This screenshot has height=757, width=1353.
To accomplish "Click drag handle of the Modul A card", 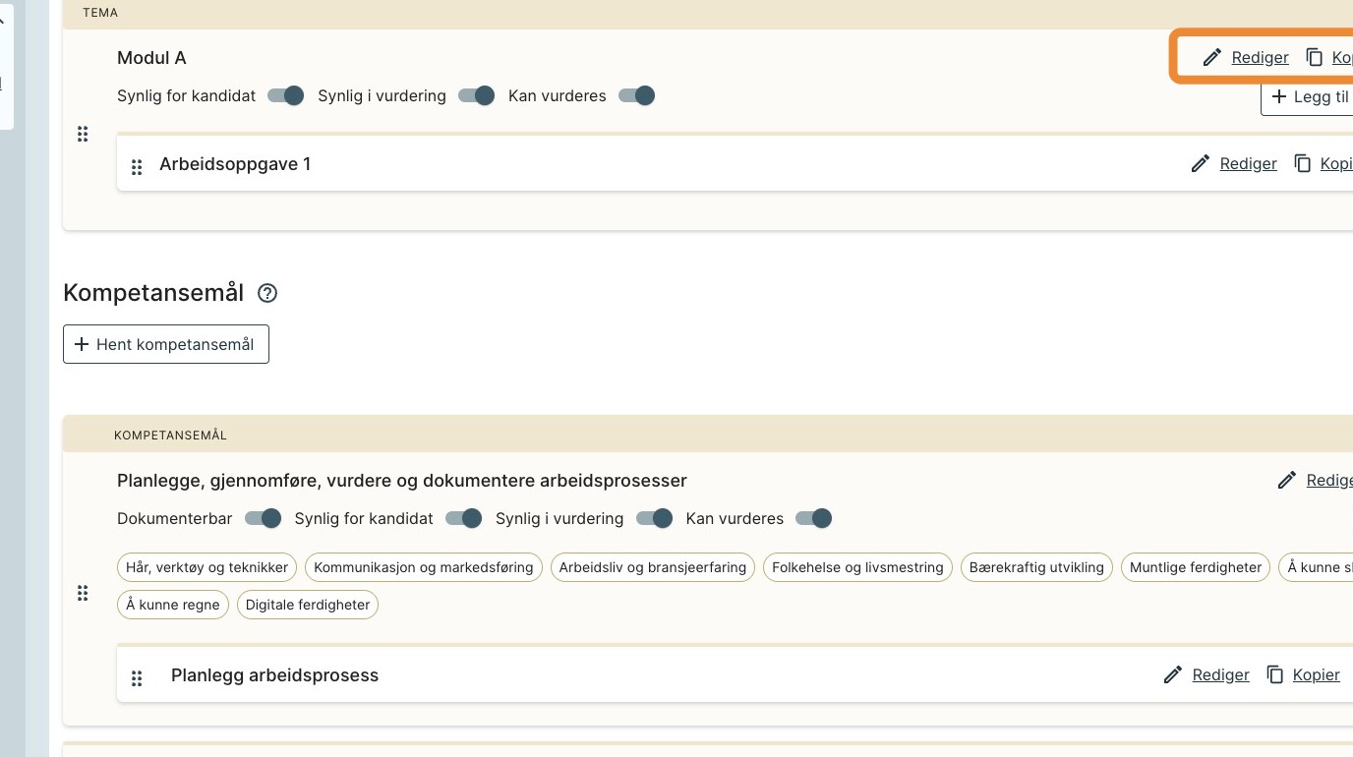I will (x=83, y=134).
